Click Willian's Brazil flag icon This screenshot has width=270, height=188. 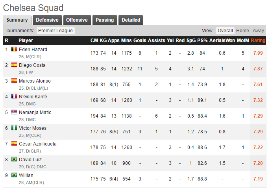tap(14, 175)
